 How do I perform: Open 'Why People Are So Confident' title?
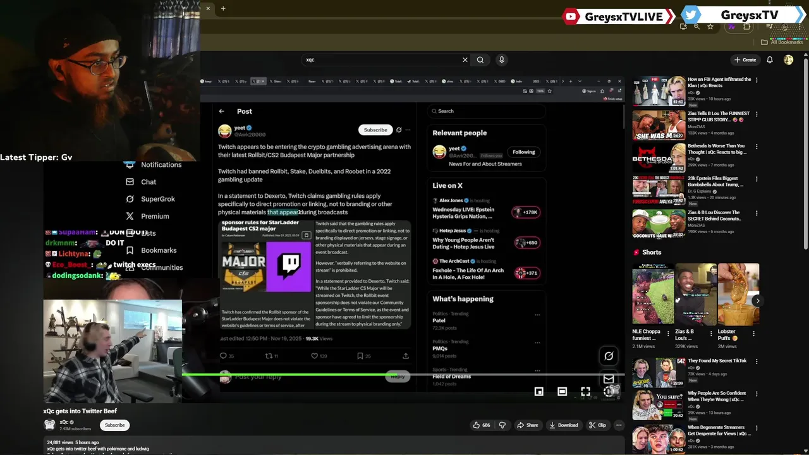(717, 396)
